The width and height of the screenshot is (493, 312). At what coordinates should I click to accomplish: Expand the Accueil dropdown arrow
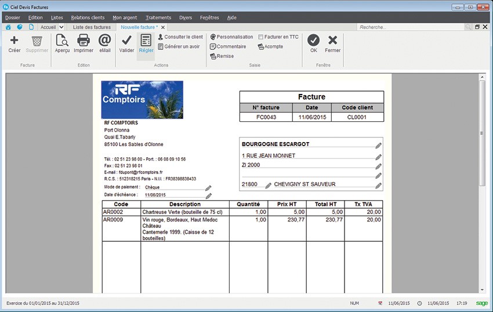click(x=68, y=27)
